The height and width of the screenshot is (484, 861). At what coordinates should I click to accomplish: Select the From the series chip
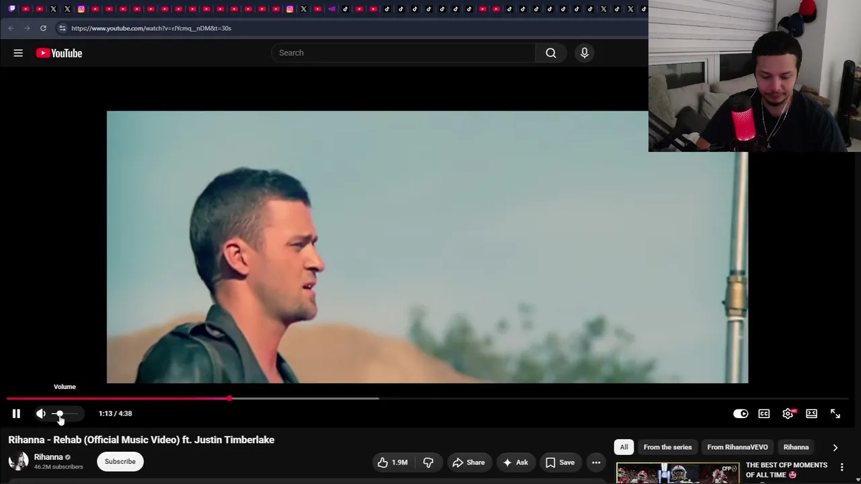667,447
